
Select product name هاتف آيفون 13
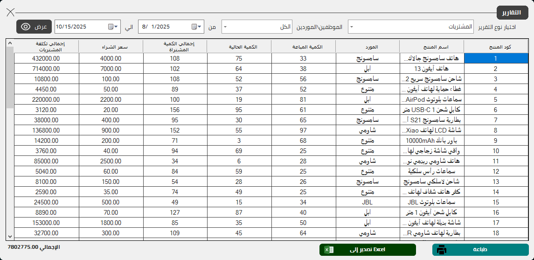(x=431, y=69)
